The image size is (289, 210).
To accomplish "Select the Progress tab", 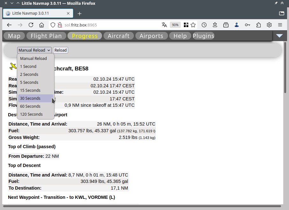I will pos(85,36).
